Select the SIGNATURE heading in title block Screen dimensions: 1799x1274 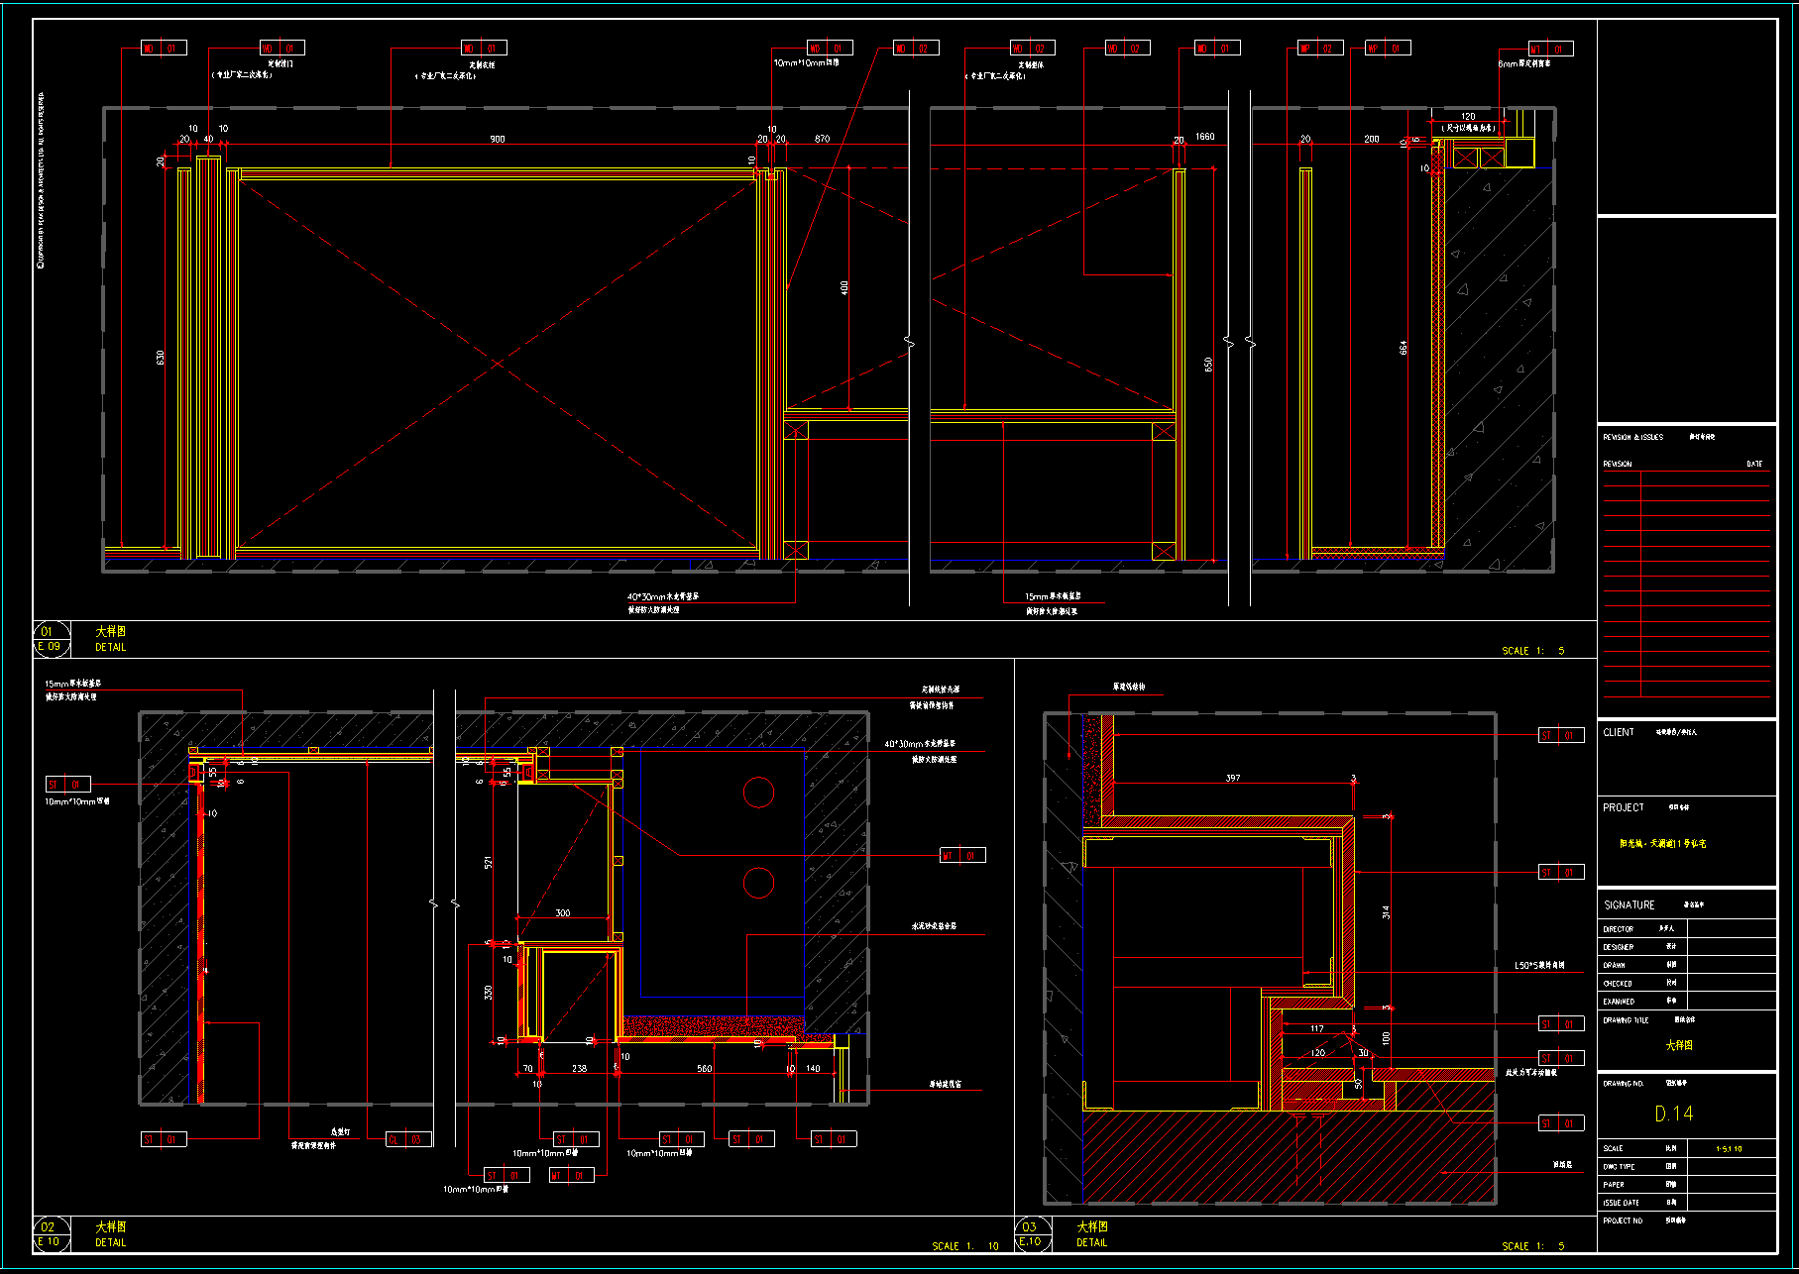1630,904
